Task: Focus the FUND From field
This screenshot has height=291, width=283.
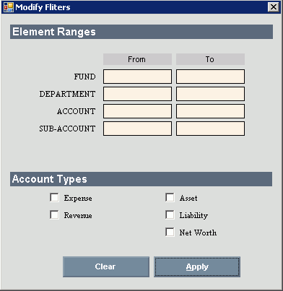Action: coord(137,77)
